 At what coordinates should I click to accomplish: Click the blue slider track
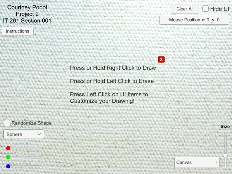coord(24,167)
